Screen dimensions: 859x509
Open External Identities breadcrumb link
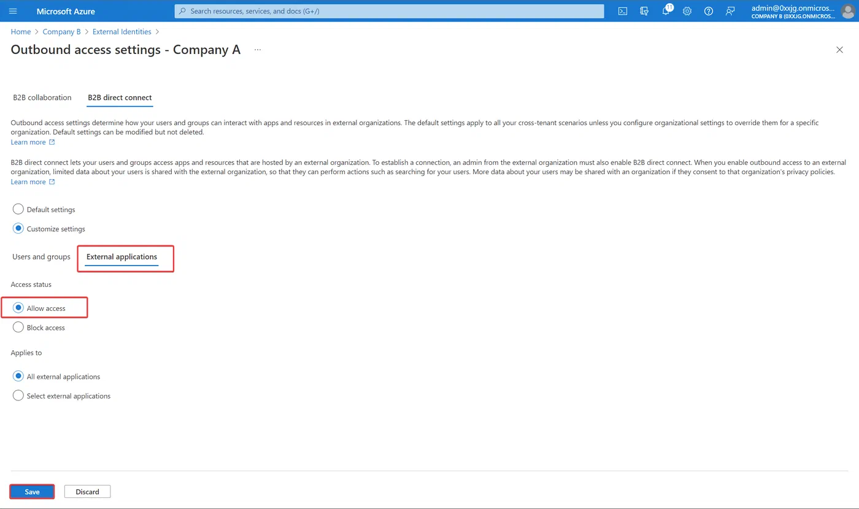point(122,32)
